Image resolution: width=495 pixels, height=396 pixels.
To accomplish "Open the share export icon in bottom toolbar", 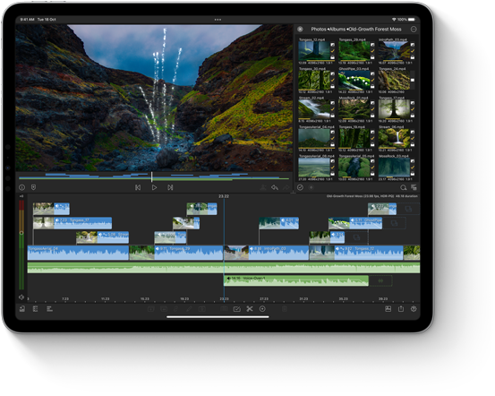I will pos(401,309).
